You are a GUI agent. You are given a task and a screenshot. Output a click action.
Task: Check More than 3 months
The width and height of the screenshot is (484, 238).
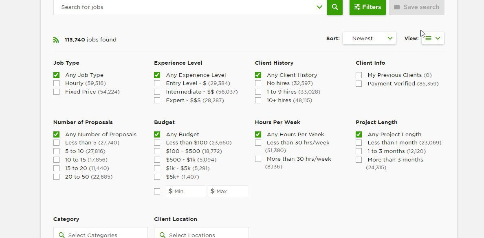359,160
